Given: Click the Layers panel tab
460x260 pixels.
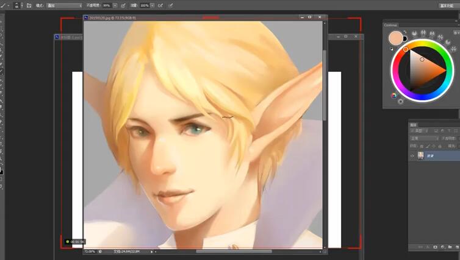Looking at the screenshot, I should pyautogui.click(x=414, y=125).
